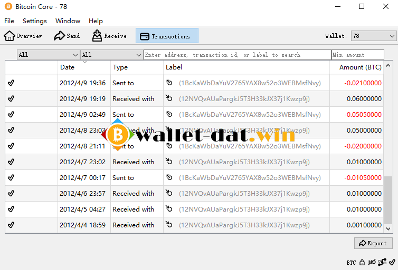Select the date 2012/4/9 19:36
The width and height of the screenshot is (398, 270).
(82, 83)
